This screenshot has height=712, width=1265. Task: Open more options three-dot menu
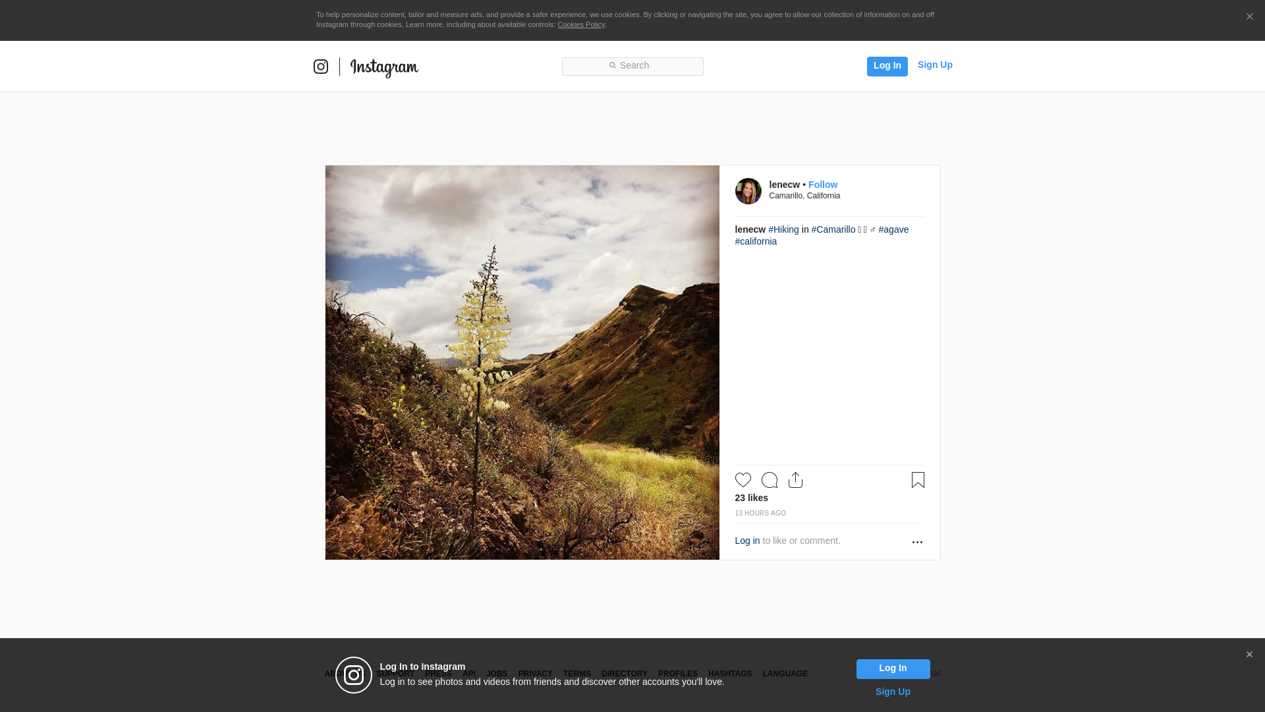(917, 542)
